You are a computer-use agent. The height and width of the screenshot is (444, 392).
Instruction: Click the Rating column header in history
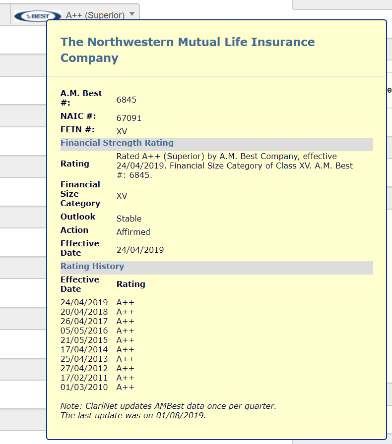[131, 284]
